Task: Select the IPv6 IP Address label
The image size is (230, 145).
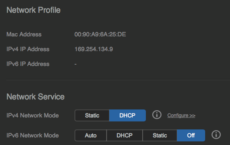Action: click(x=28, y=64)
